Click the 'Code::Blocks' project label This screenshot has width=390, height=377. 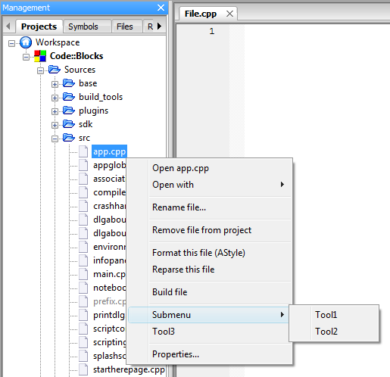pos(76,56)
